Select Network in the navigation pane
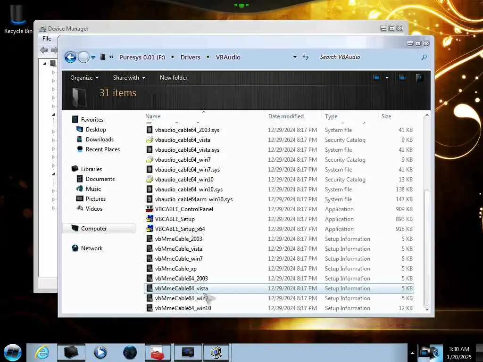 point(92,248)
